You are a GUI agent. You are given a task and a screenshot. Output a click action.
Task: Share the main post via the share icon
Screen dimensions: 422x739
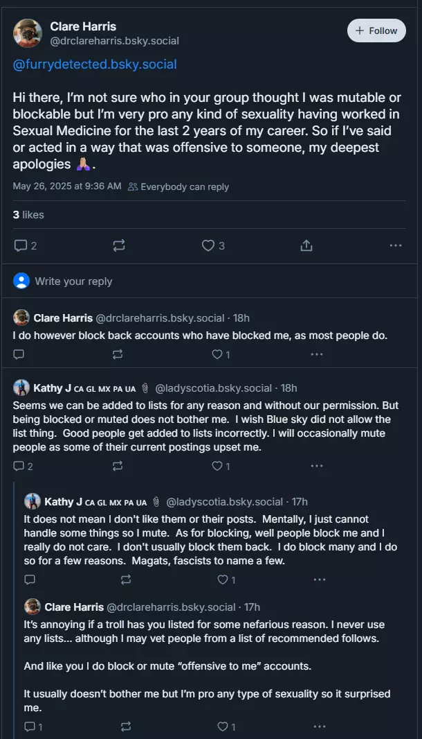tap(306, 245)
